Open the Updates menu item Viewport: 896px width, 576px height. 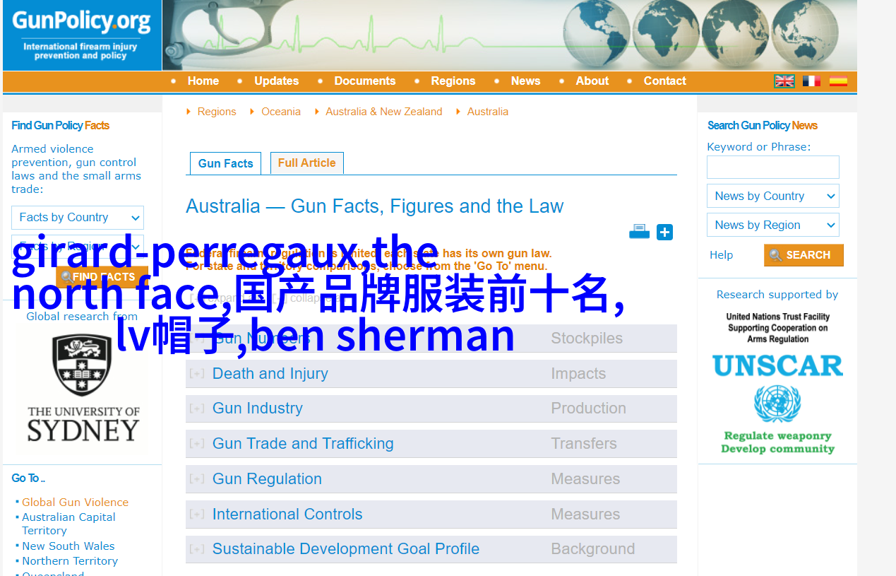(x=277, y=81)
